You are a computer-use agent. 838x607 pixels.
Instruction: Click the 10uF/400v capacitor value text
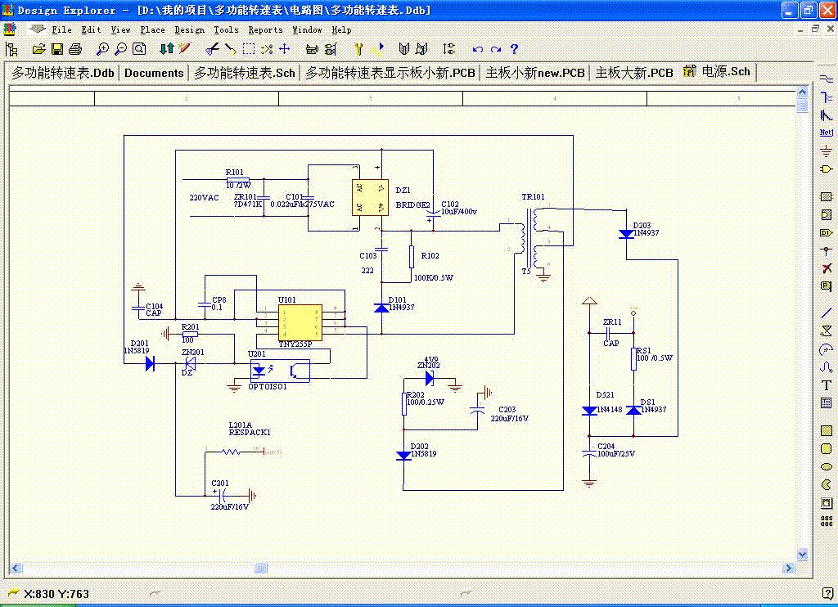click(459, 212)
